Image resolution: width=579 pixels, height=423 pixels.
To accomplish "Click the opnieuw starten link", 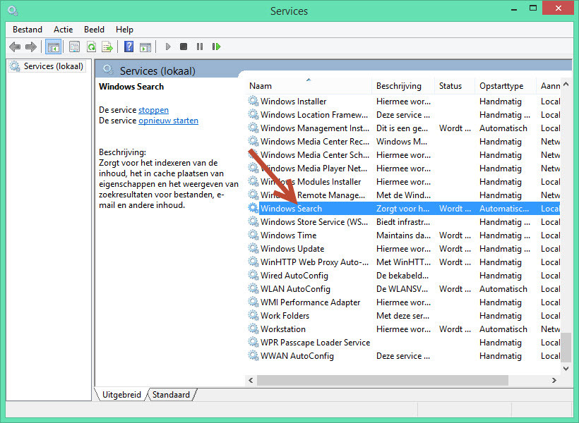I will pyautogui.click(x=168, y=121).
